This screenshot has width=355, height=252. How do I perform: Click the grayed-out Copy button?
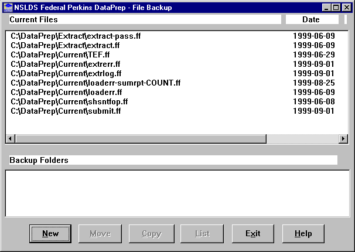(152, 234)
